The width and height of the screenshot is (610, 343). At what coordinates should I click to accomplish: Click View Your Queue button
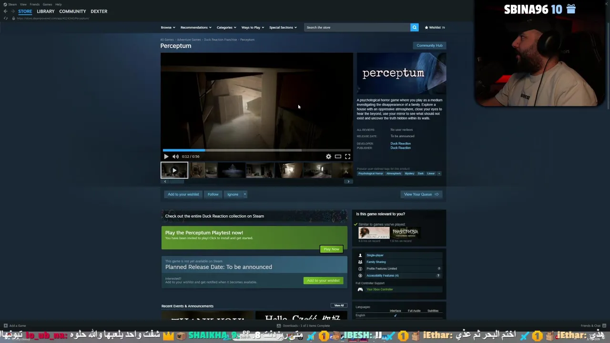tap(421, 194)
